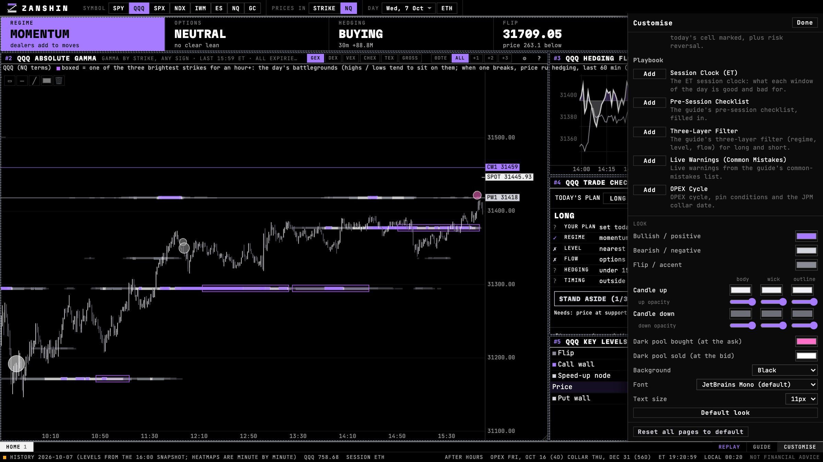Click Done in Customise panel

[804, 23]
